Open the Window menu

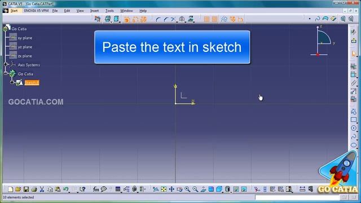(x=126, y=11)
